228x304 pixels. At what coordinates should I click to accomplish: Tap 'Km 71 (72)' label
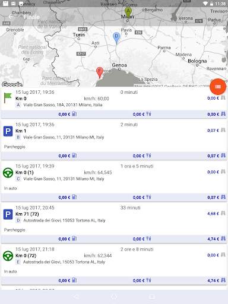coord(27,214)
